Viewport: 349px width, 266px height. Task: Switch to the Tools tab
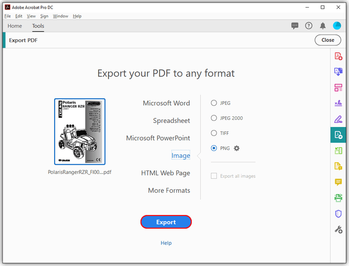point(38,26)
